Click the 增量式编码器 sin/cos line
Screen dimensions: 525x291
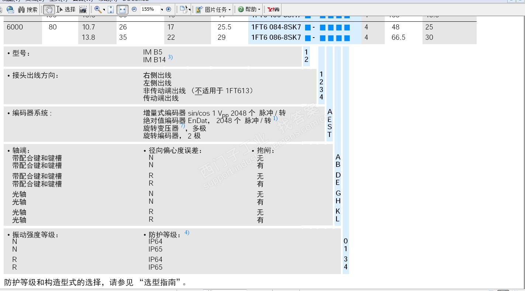pos(214,113)
